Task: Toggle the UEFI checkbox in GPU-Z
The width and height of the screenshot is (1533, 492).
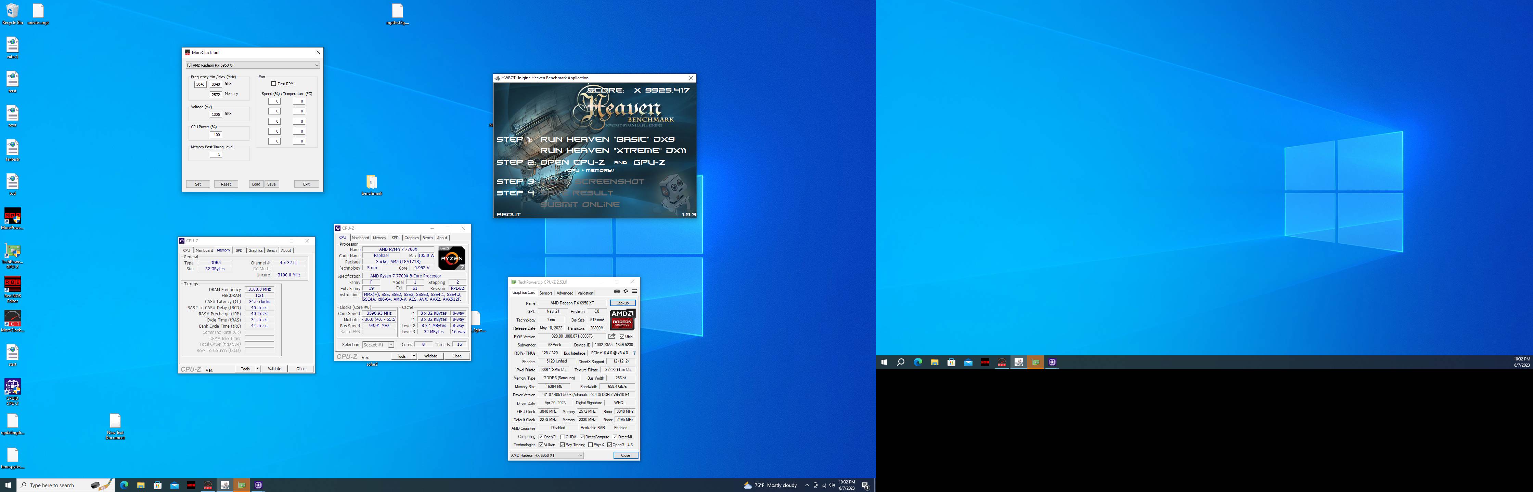Action: tap(622, 336)
